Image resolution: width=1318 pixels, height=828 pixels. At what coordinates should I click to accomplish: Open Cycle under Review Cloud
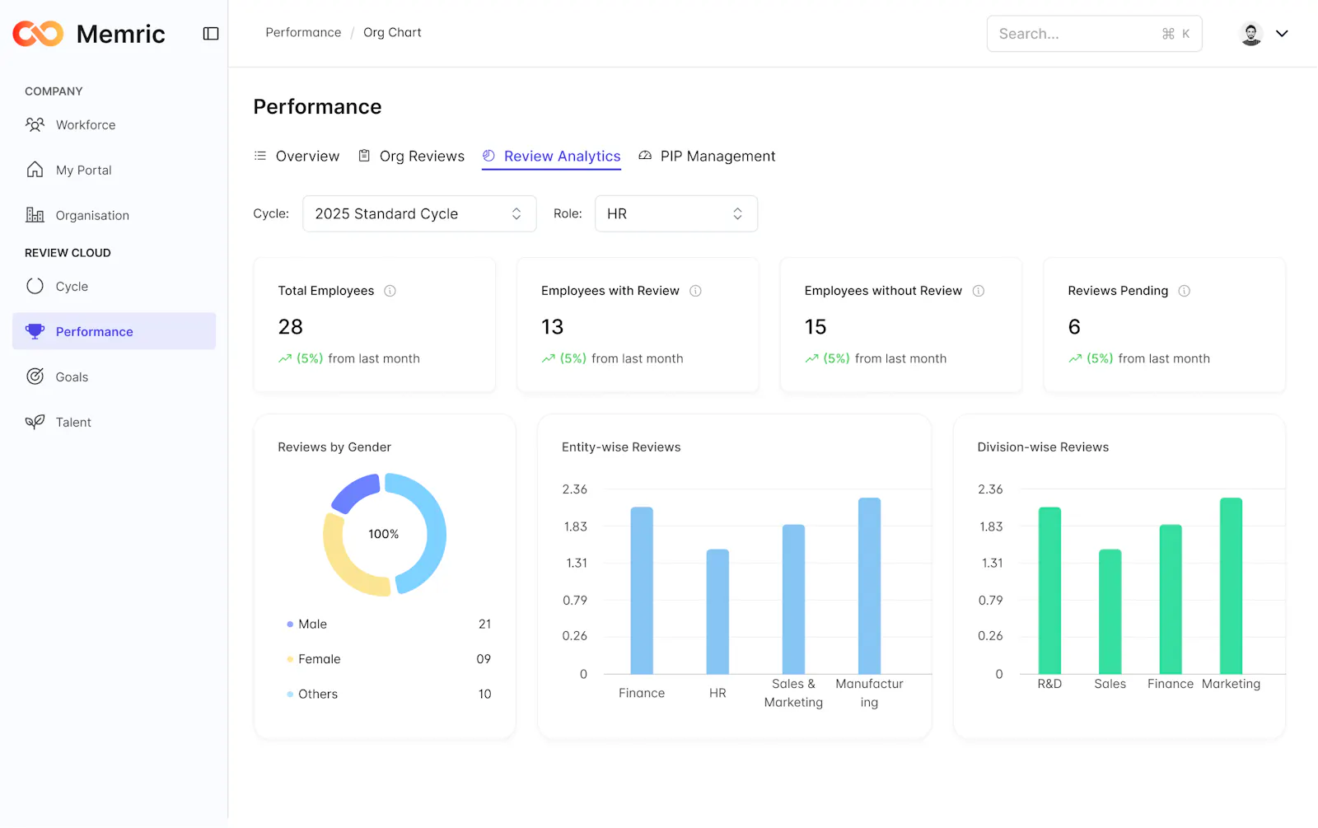click(114, 286)
